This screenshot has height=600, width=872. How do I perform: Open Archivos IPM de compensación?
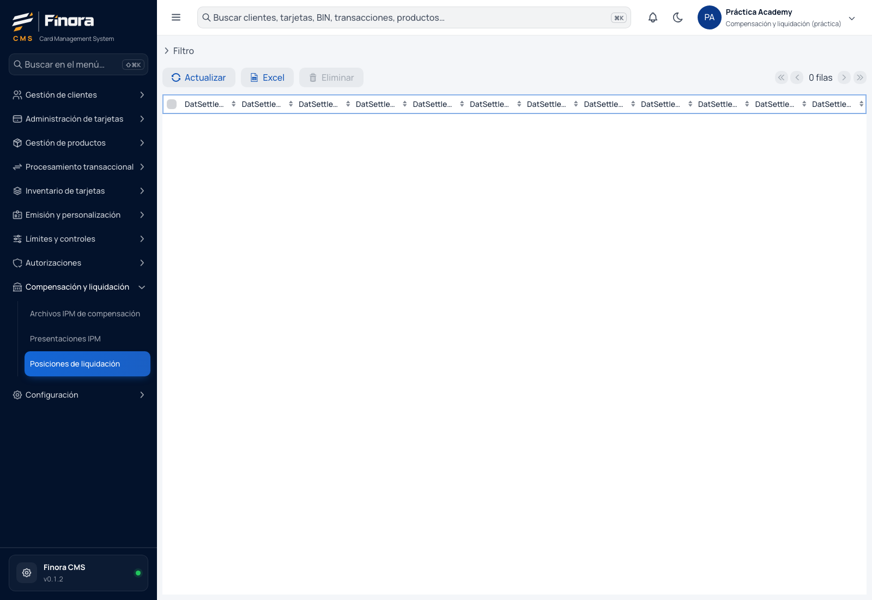pos(87,314)
